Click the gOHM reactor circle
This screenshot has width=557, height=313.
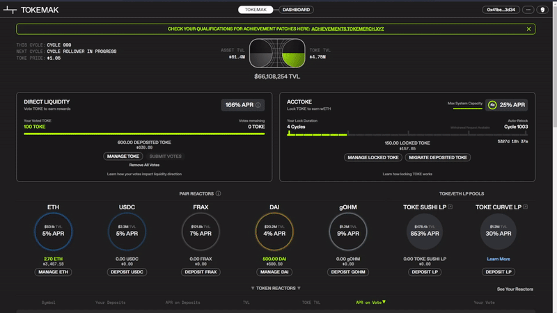[348, 232]
